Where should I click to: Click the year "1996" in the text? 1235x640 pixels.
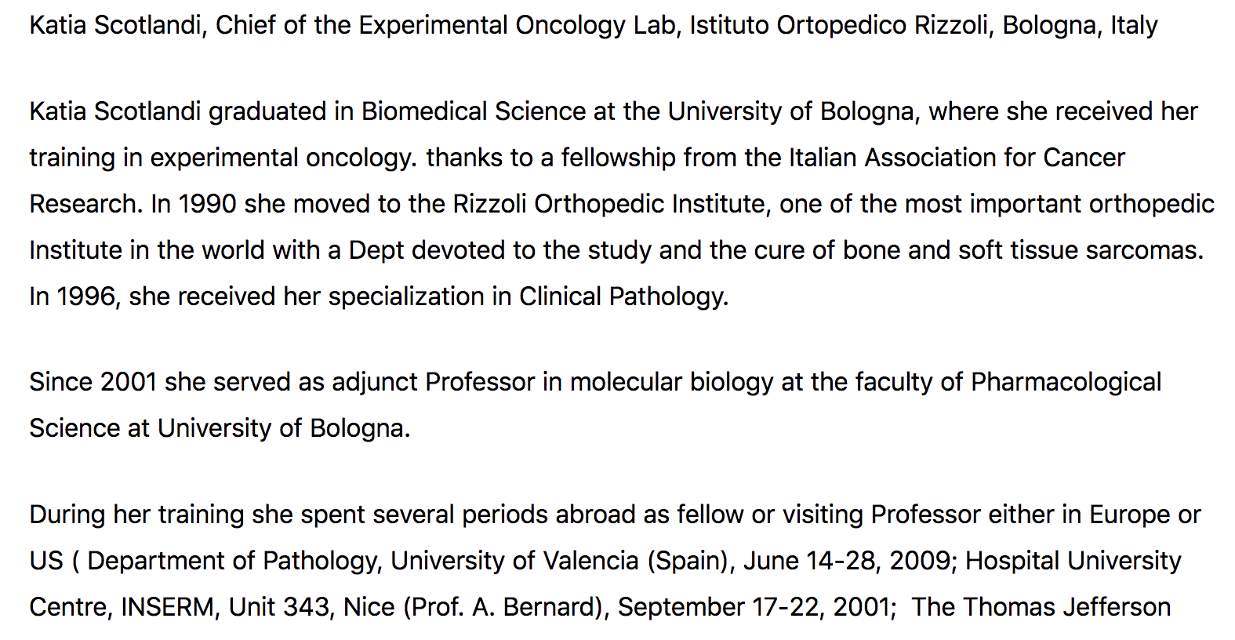tap(86, 297)
